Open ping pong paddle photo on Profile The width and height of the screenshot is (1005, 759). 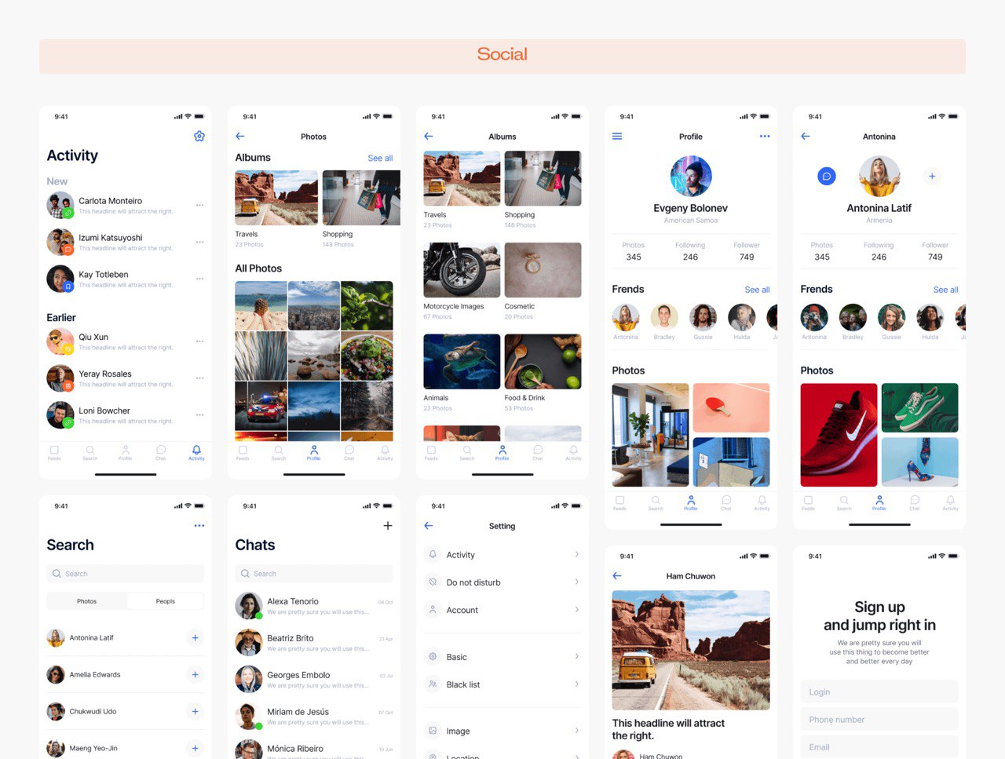point(731,407)
